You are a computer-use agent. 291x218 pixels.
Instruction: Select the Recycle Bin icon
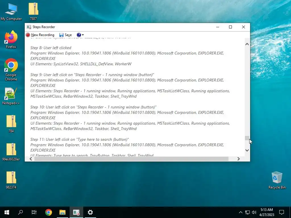tap(277, 180)
